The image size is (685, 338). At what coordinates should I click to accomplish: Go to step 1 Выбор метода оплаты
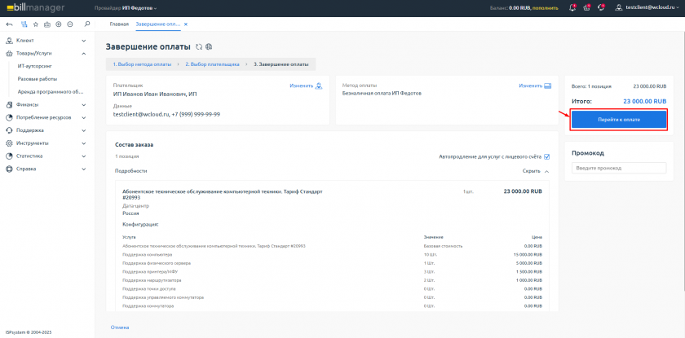(141, 64)
